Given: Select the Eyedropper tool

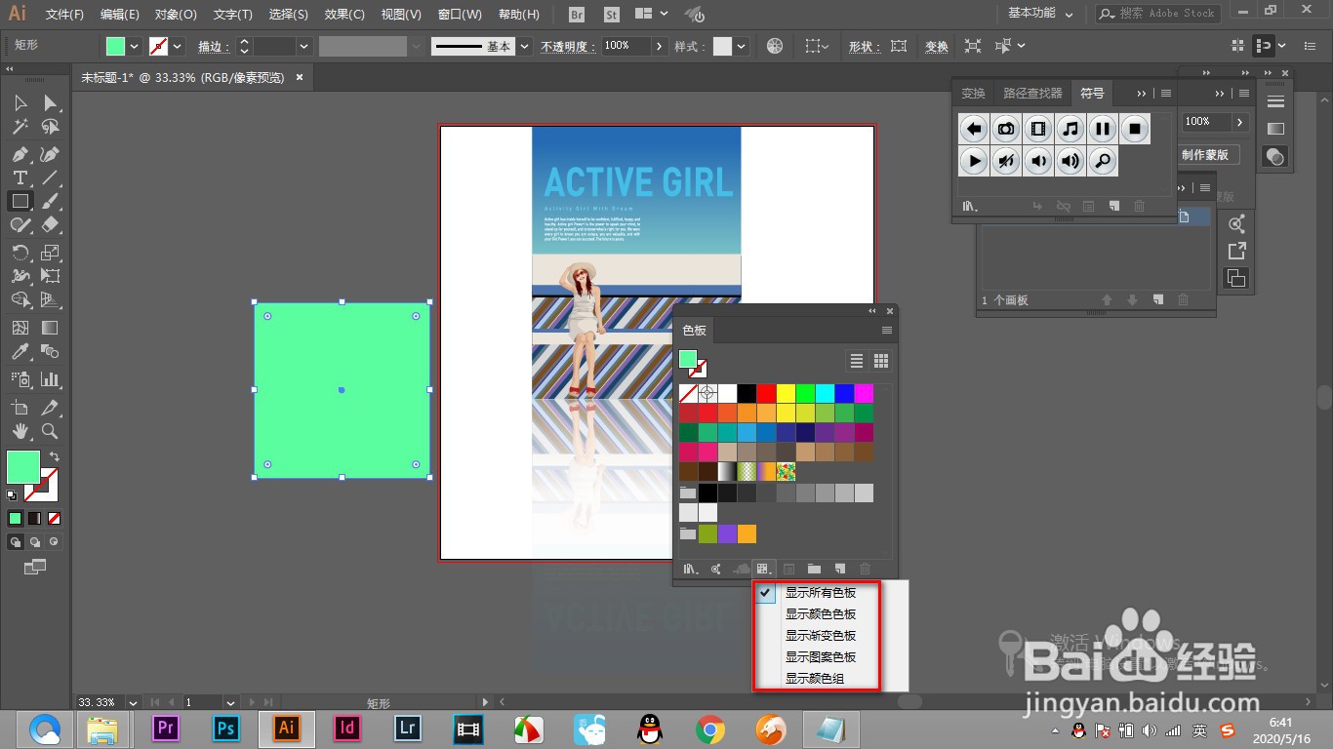Looking at the screenshot, I should coord(20,351).
